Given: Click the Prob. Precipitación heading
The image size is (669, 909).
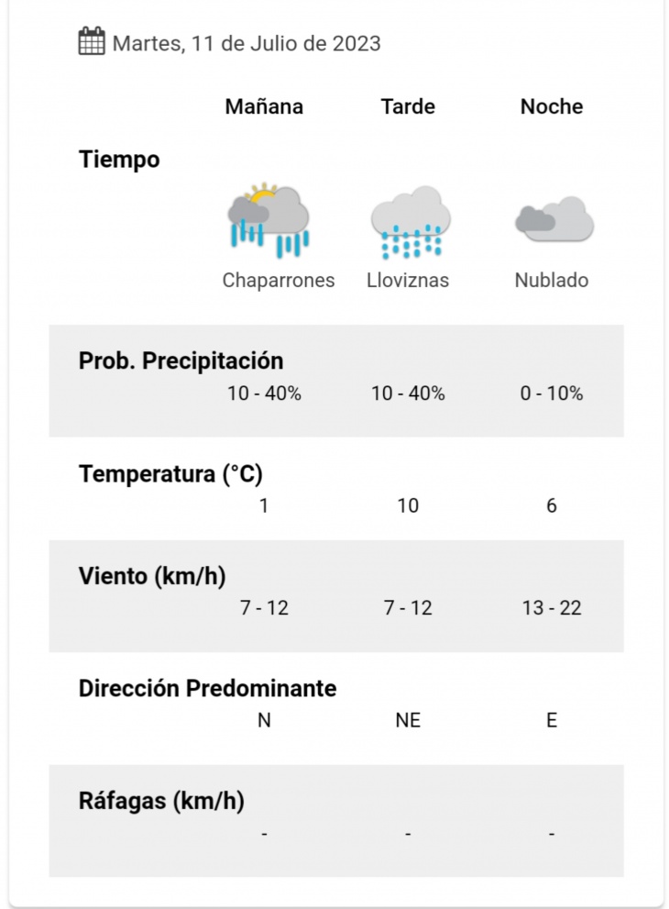Looking at the screenshot, I should coord(181,360).
